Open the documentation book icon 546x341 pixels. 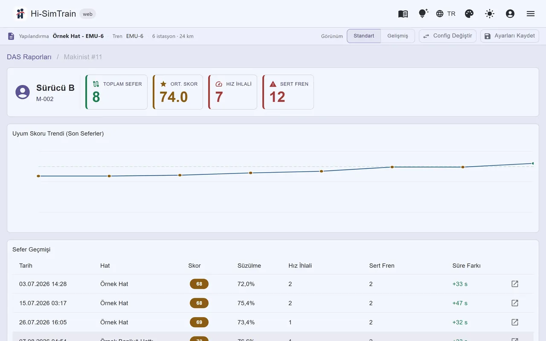point(403,14)
